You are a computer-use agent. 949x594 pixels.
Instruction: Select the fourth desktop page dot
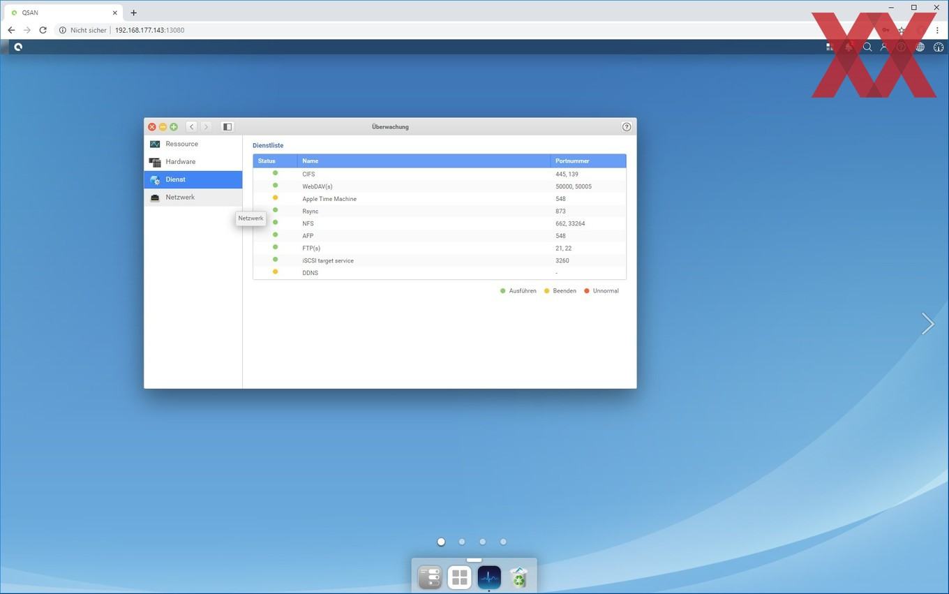pyautogui.click(x=503, y=542)
